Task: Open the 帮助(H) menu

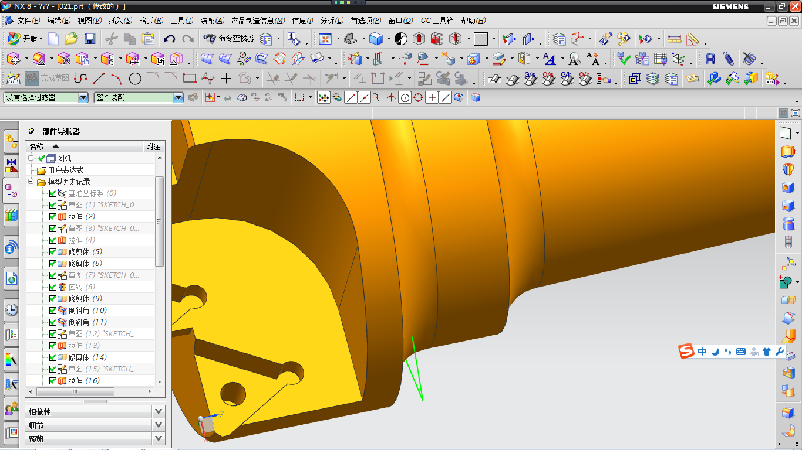Action: coord(473,21)
